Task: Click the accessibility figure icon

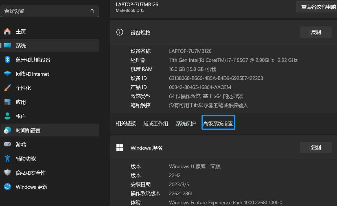Action: pos(7,159)
